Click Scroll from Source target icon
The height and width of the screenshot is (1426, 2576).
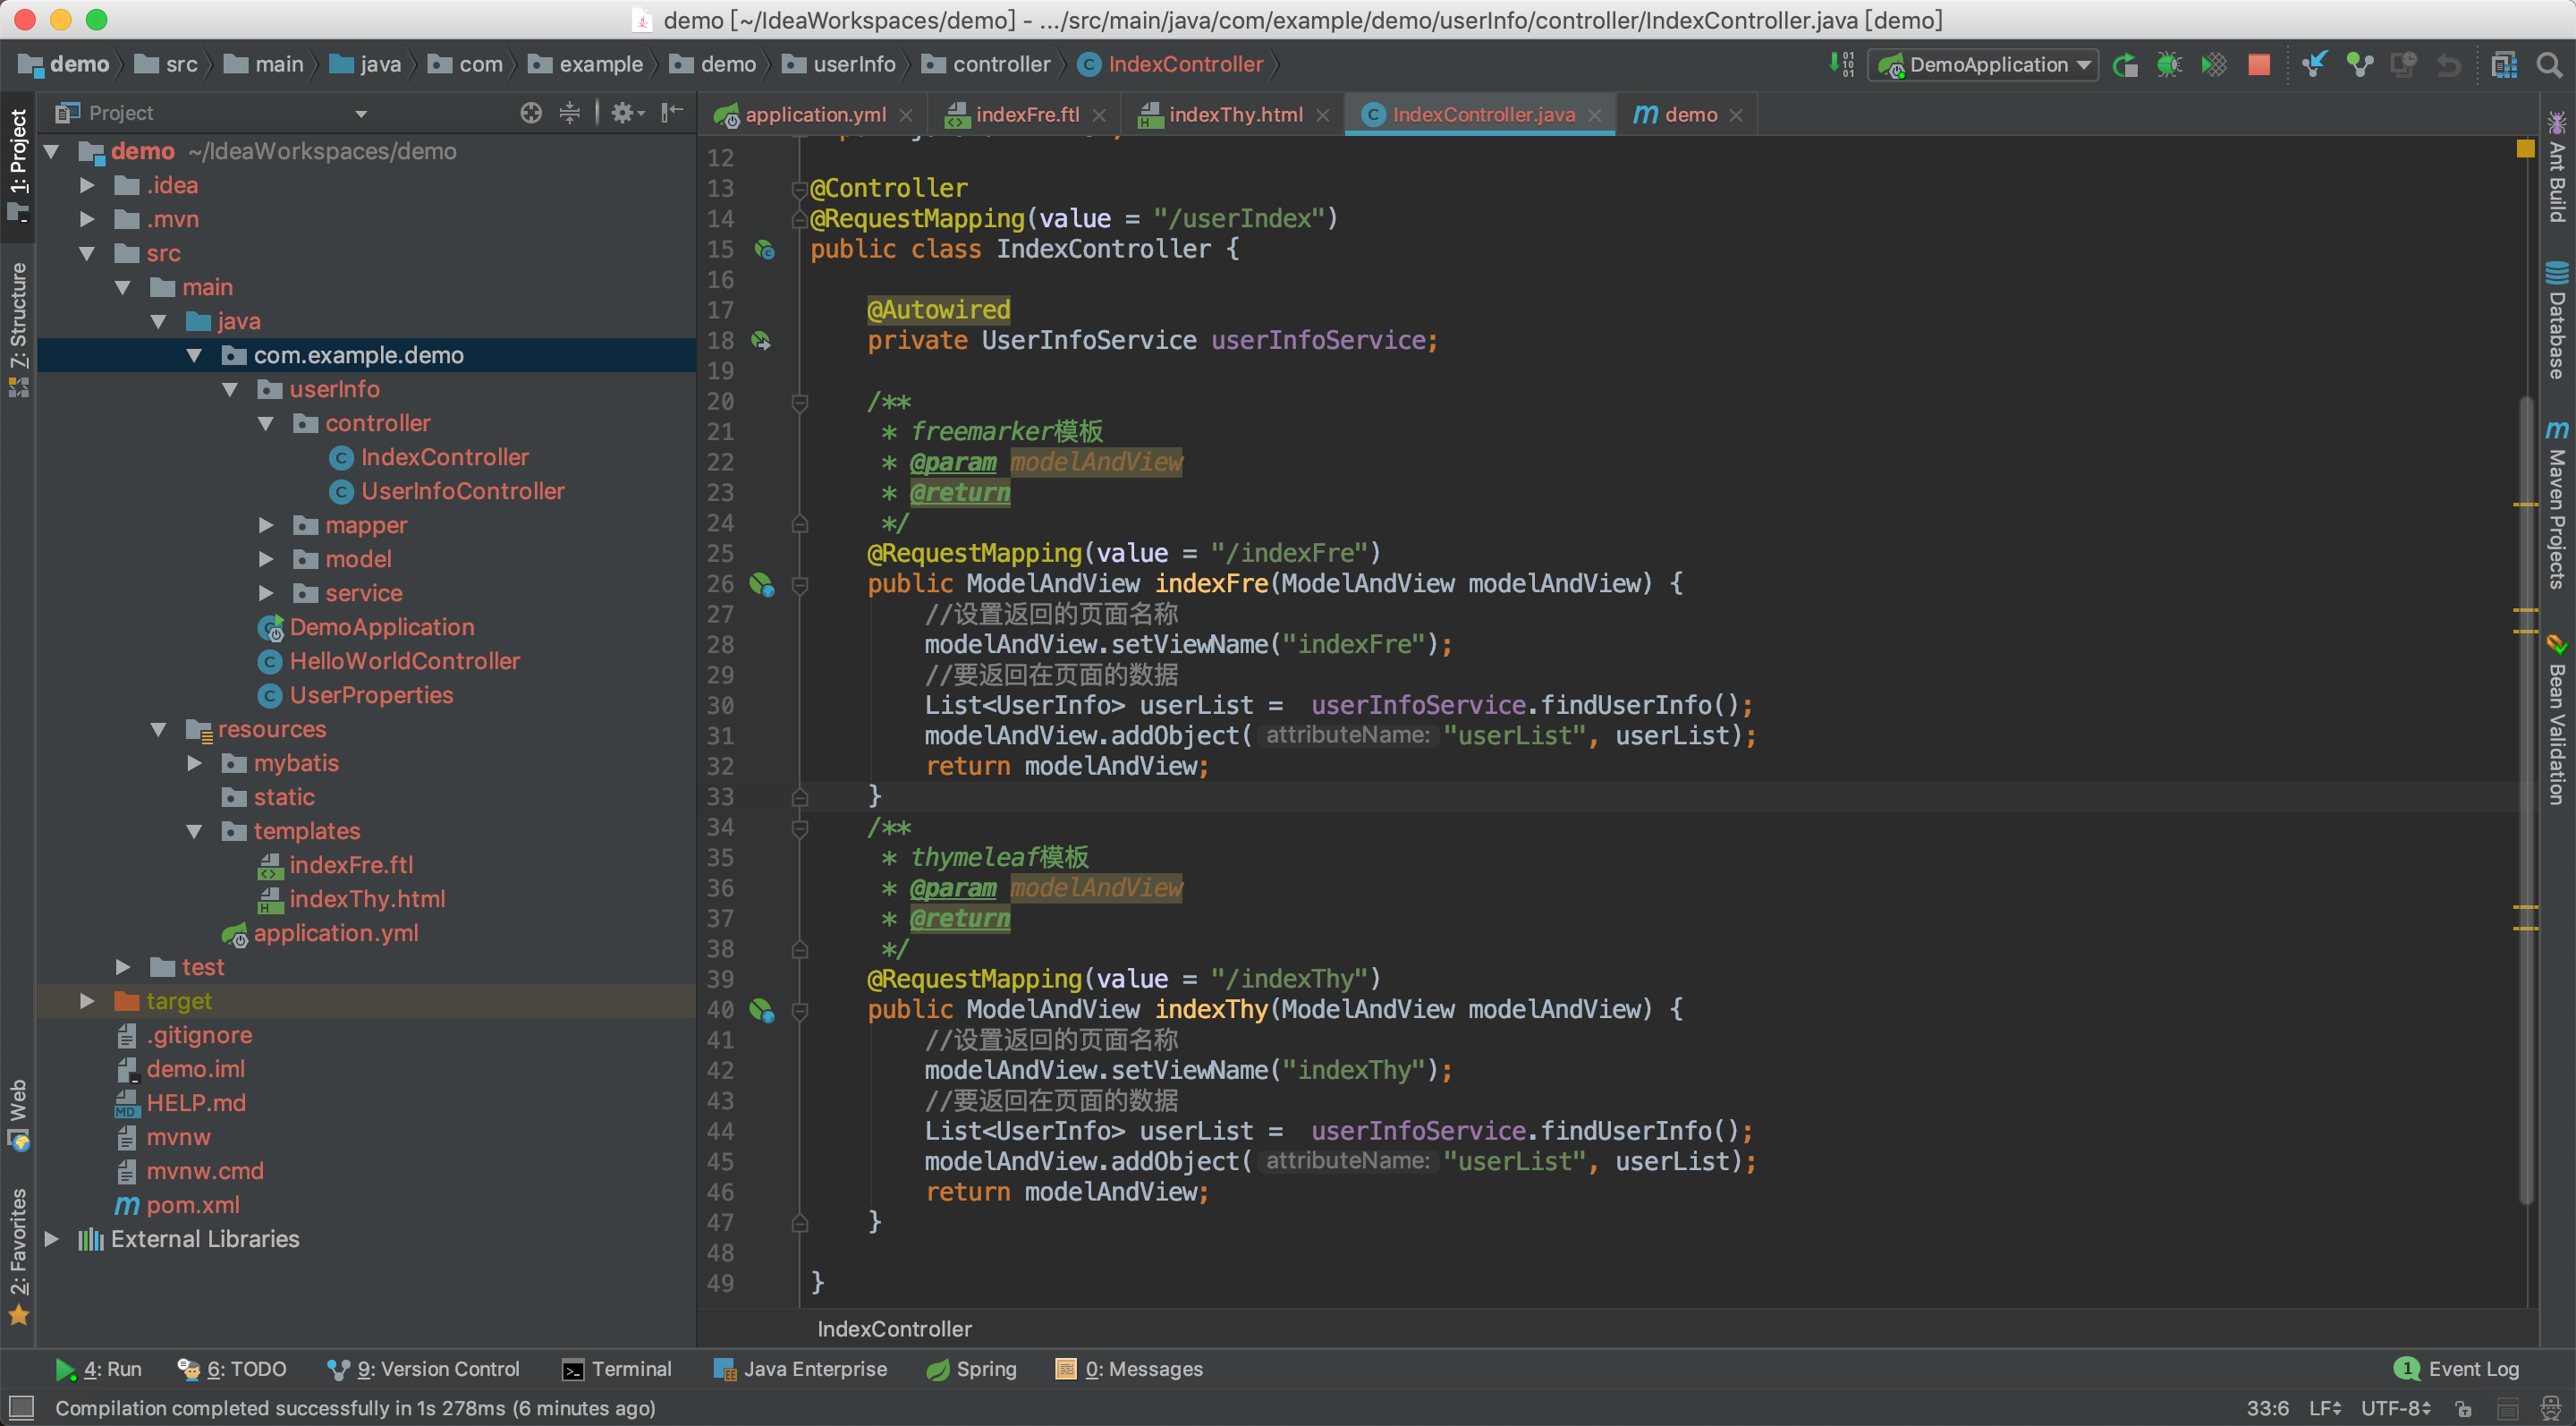point(531,113)
